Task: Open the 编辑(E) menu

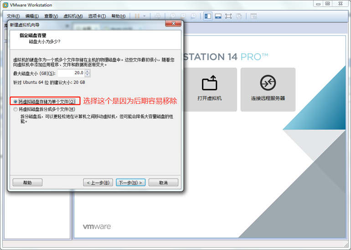Action: pos(32,16)
